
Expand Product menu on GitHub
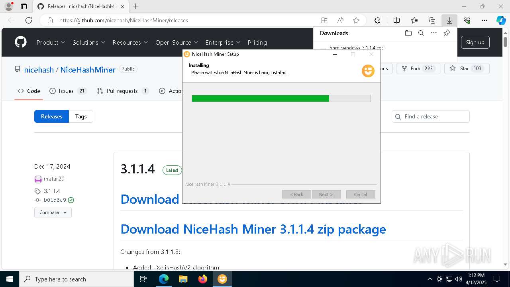tap(51, 42)
